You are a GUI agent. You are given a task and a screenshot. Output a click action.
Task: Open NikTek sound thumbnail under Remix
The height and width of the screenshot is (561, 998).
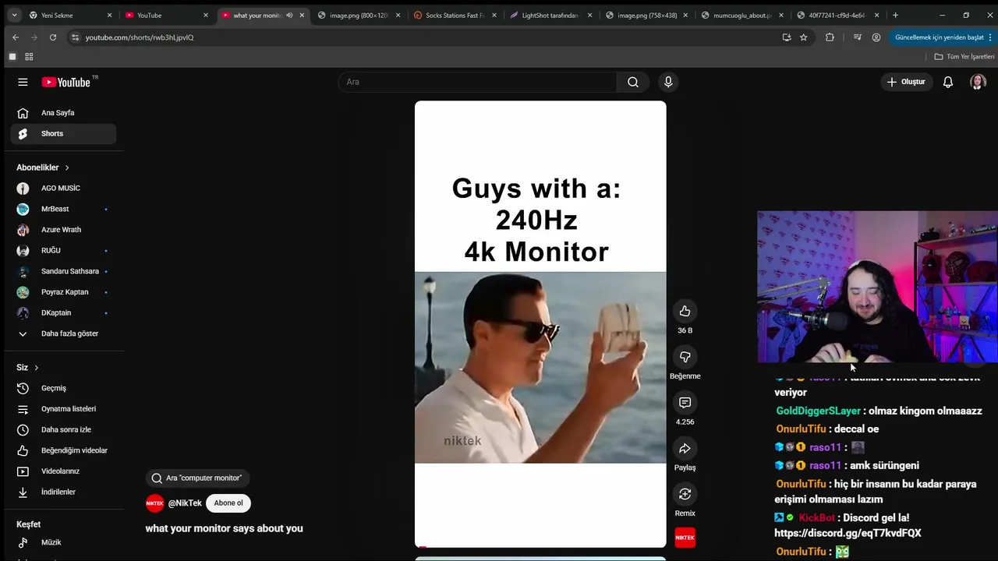tap(685, 538)
